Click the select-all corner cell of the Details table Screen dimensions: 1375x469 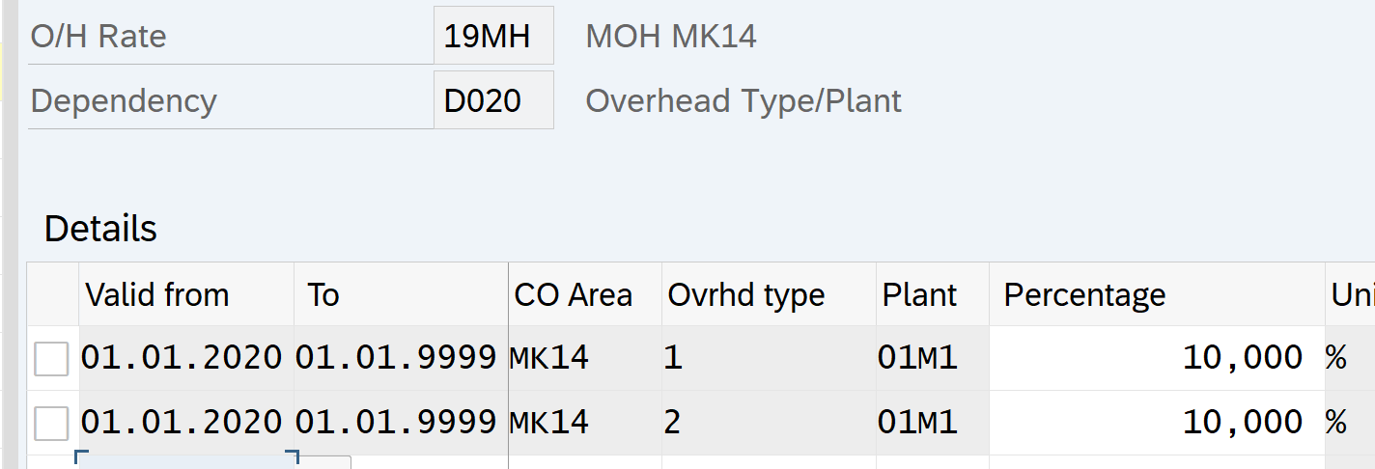click(52, 294)
